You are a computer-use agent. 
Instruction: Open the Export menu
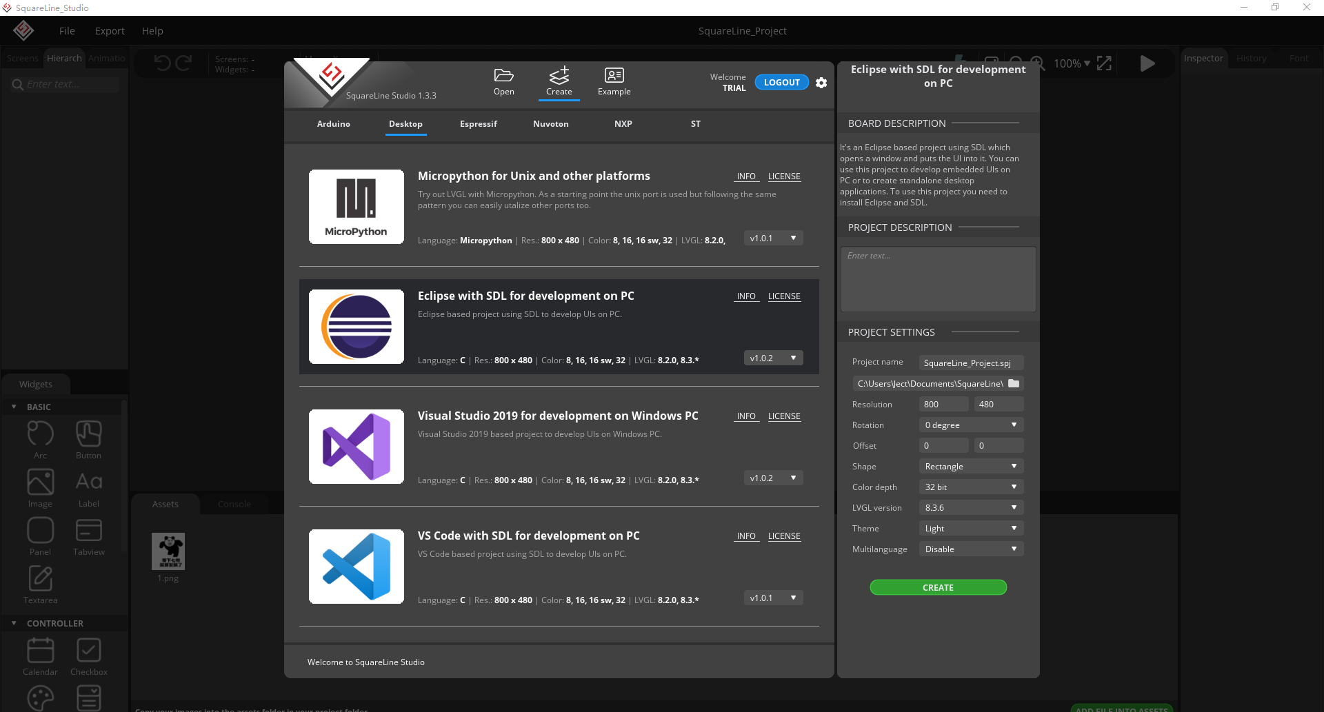point(110,31)
